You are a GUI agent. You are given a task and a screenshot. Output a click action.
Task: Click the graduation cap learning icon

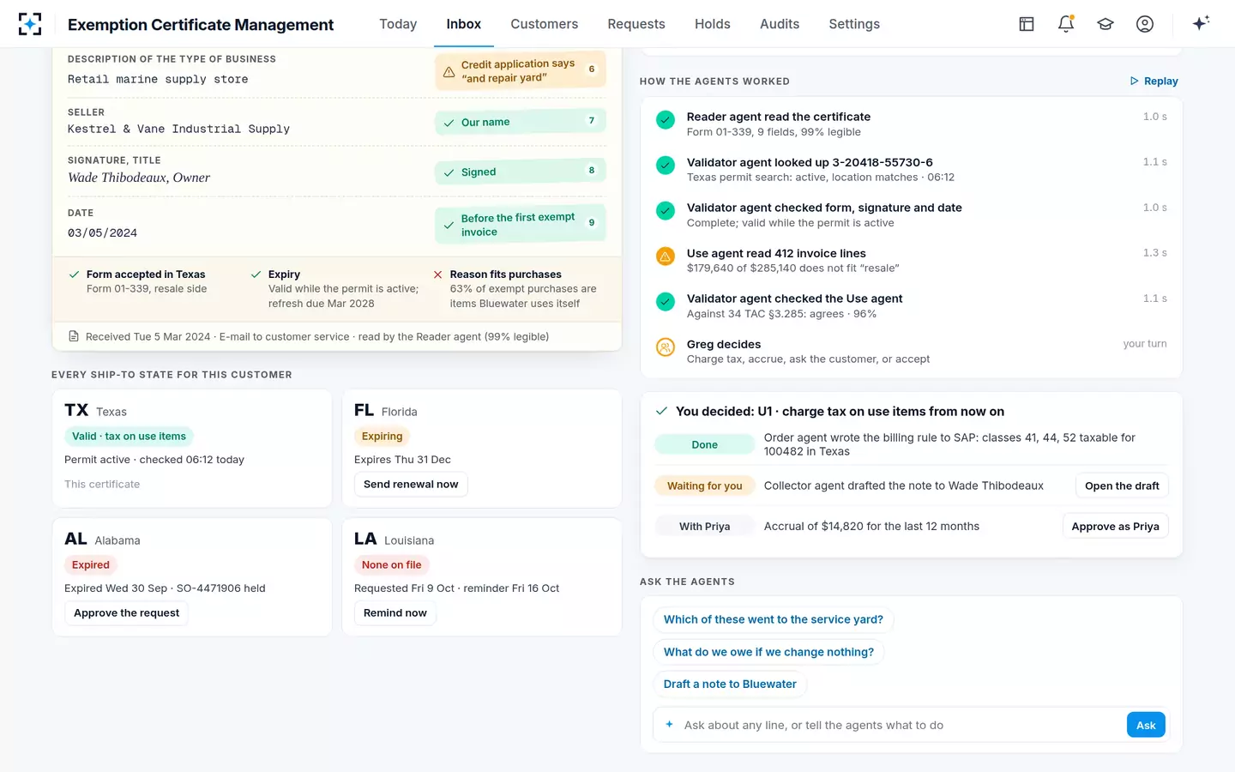pyautogui.click(x=1105, y=24)
